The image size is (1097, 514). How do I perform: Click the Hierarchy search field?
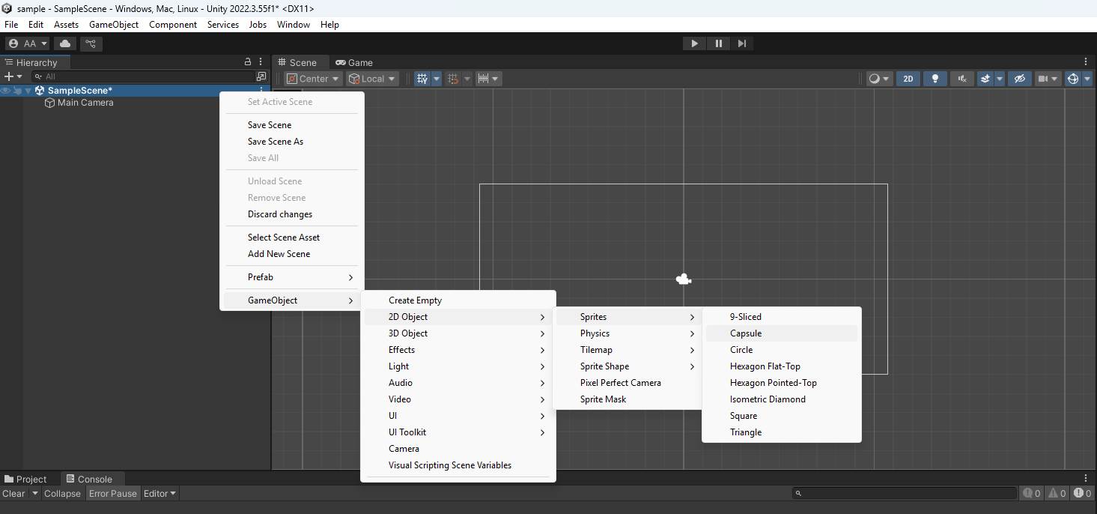pos(142,76)
